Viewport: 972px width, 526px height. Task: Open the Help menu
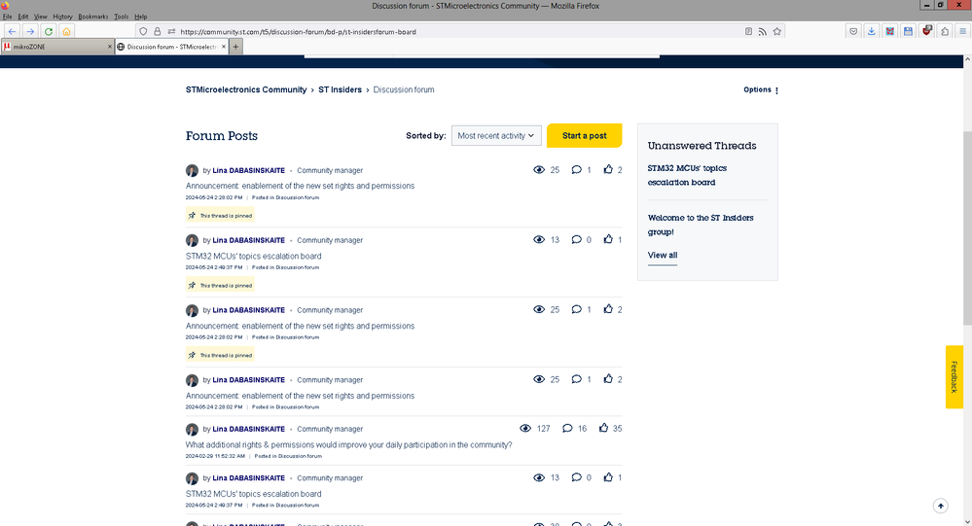tap(141, 17)
